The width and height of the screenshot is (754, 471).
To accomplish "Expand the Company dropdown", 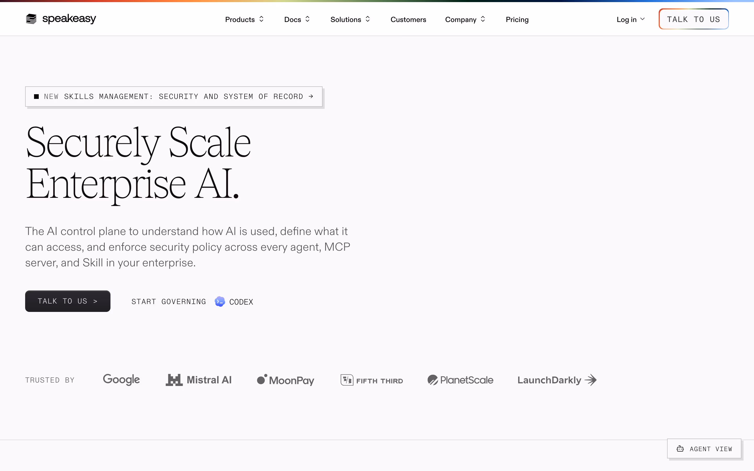I will [465, 19].
